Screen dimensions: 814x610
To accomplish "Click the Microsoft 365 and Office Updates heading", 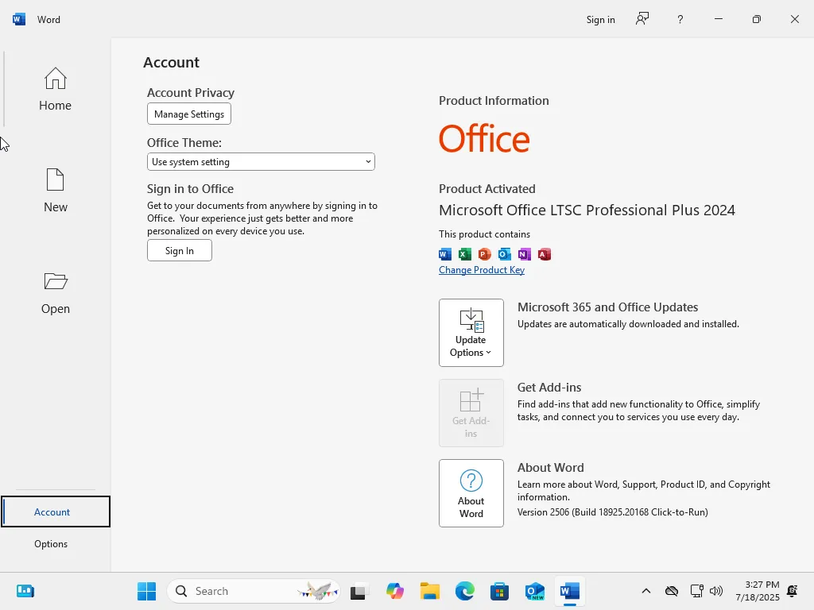I will point(607,307).
